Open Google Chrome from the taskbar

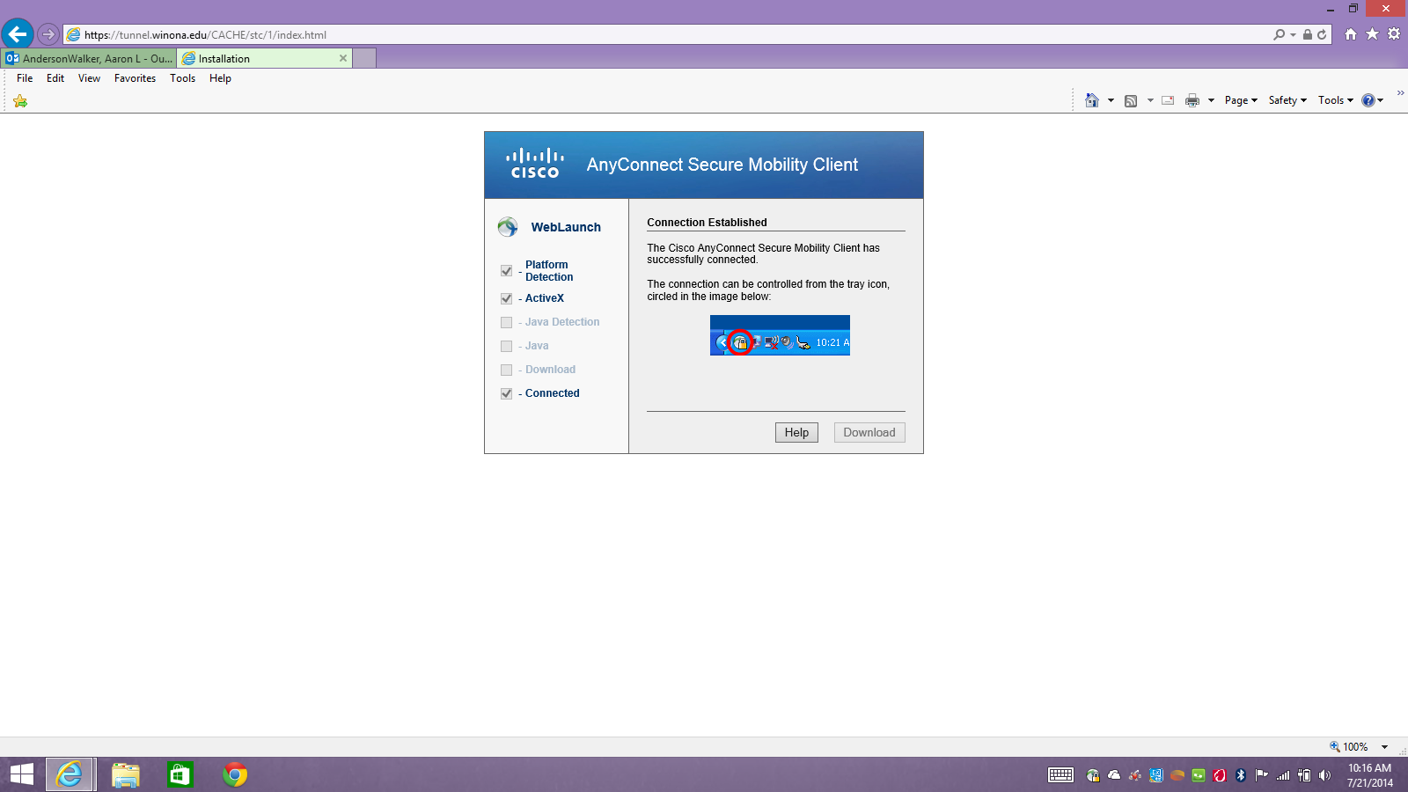coord(235,774)
